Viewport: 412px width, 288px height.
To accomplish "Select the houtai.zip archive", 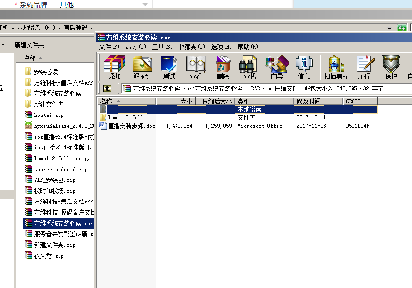I will (44, 115).
